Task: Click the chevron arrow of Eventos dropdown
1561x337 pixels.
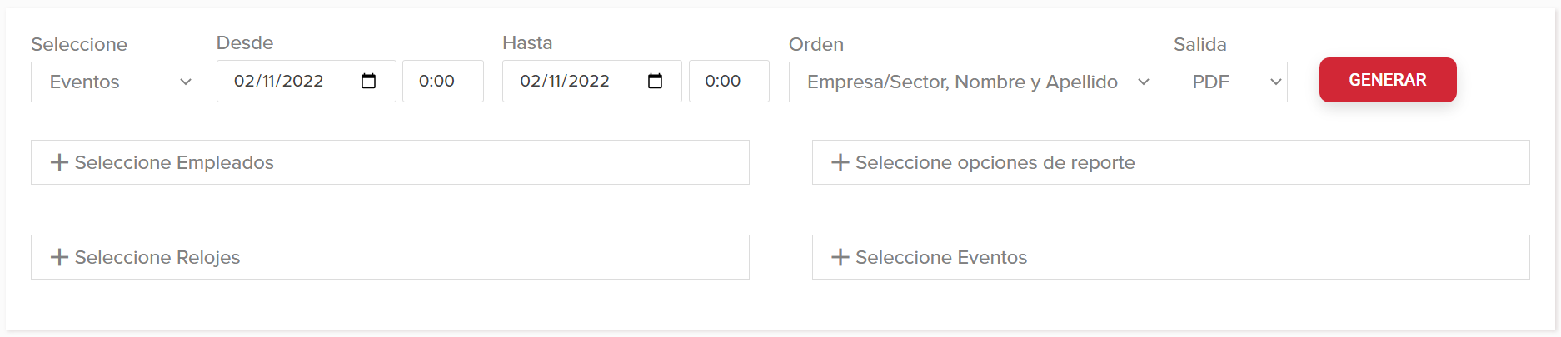Action: [x=186, y=82]
